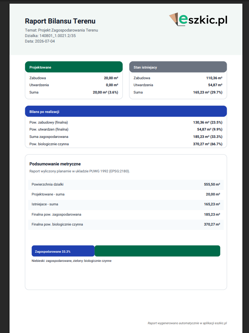Click 'Finalna pow. zagospodarowana' value '185,23 m²'
This screenshot has width=249, height=333.
tap(212, 215)
